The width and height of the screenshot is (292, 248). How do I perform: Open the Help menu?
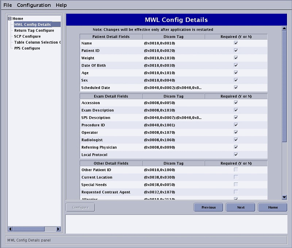click(61, 5)
